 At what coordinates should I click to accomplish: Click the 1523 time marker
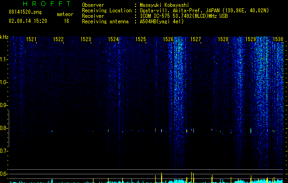[x=86, y=39]
